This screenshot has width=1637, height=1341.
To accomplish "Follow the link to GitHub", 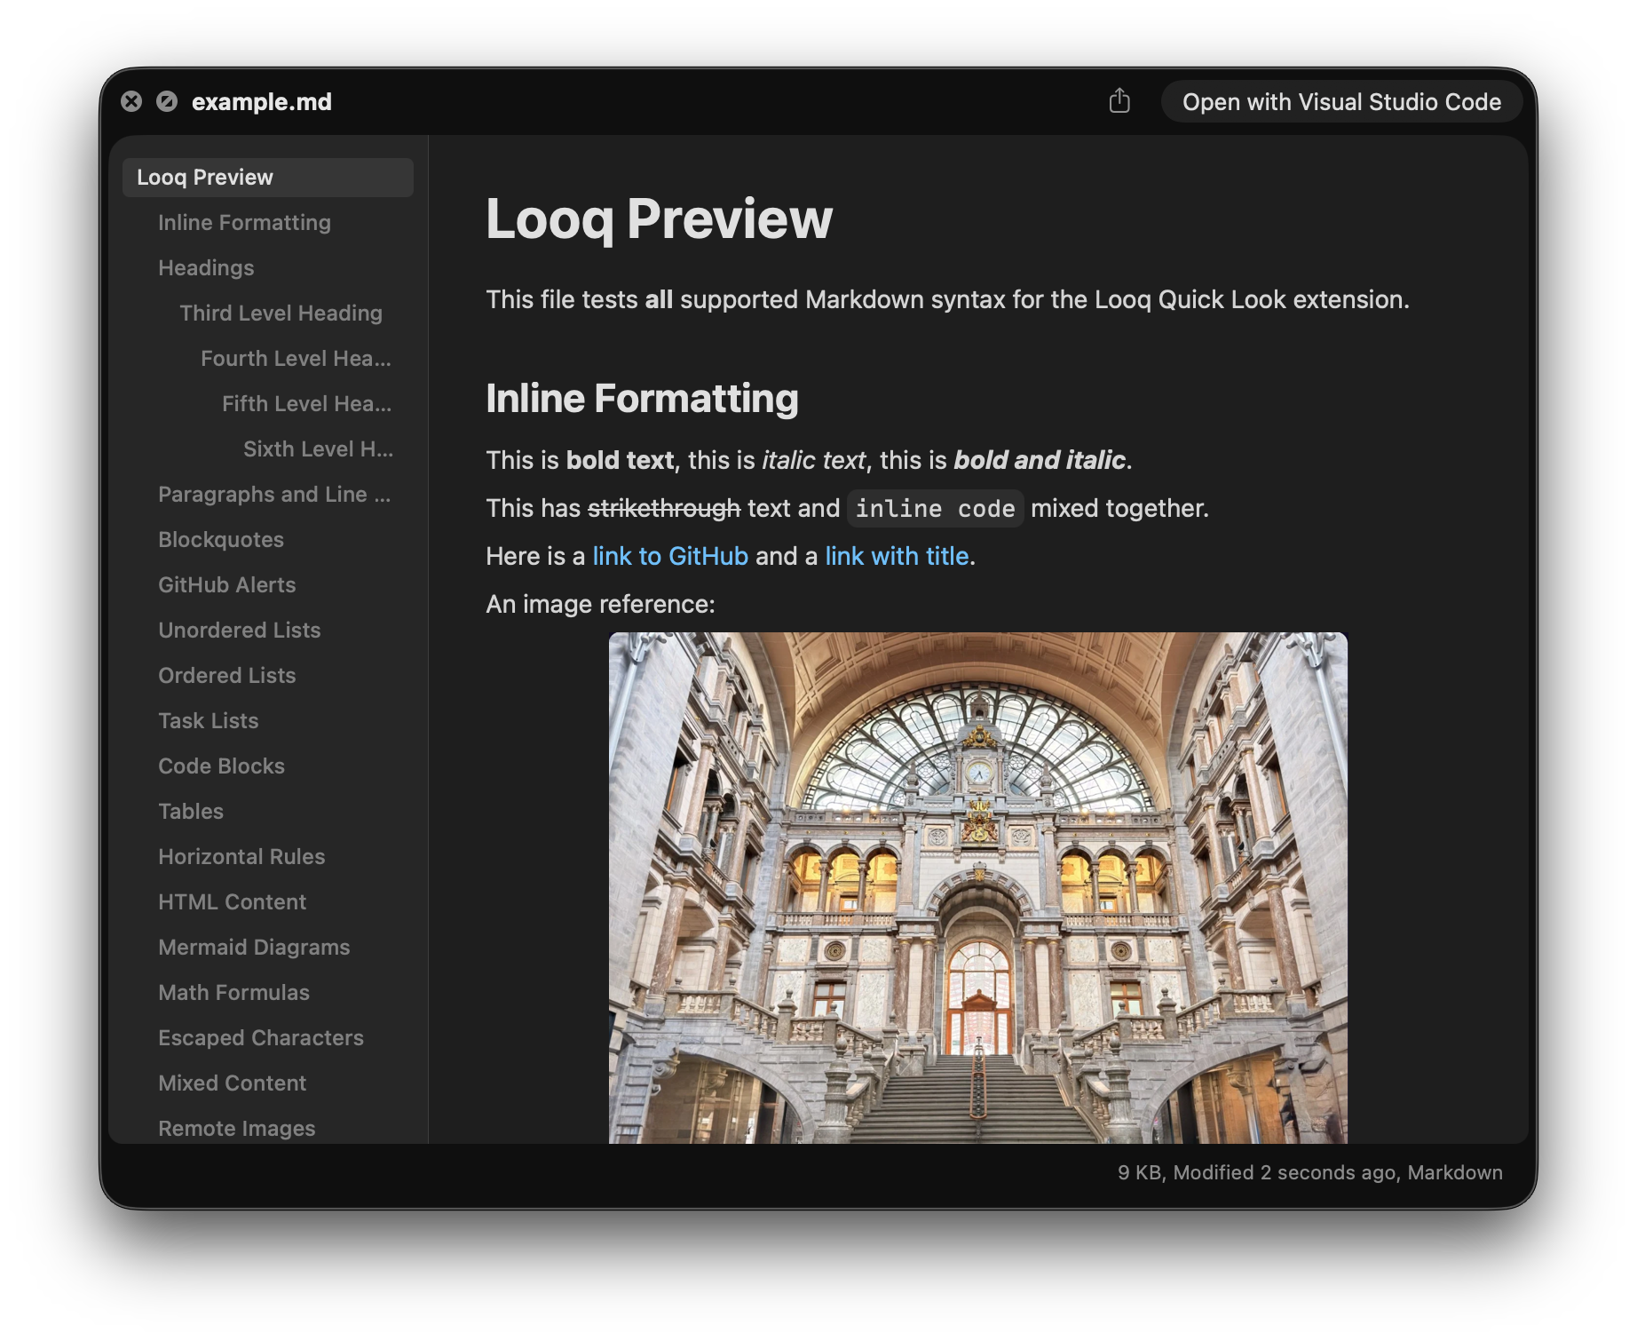I will 669,555.
